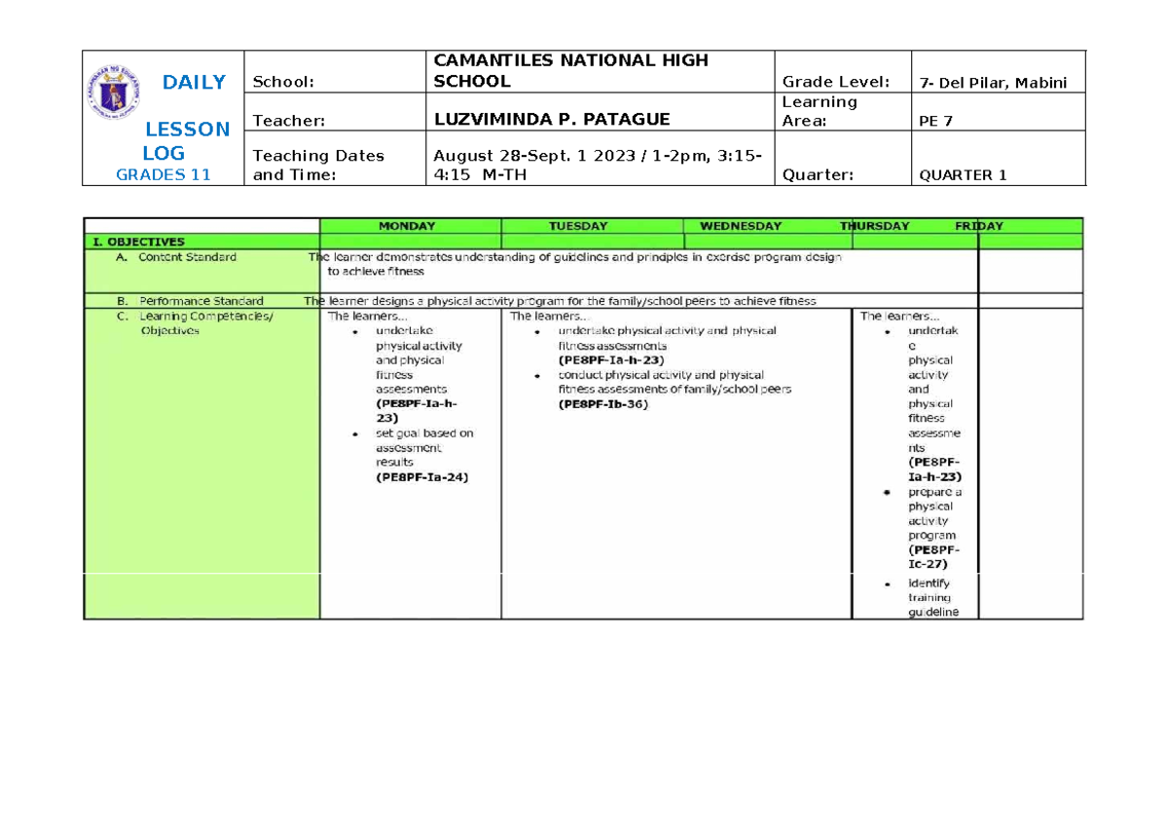This screenshot has height=827, width=1168.
Task: Click the FRIDAY column header
Action: point(978,226)
